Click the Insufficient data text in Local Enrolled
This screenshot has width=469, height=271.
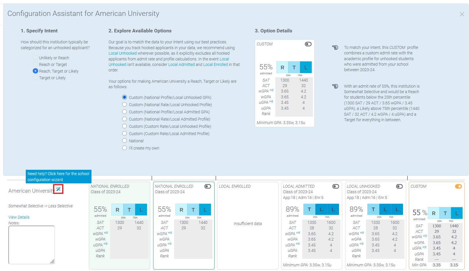pos(248,224)
